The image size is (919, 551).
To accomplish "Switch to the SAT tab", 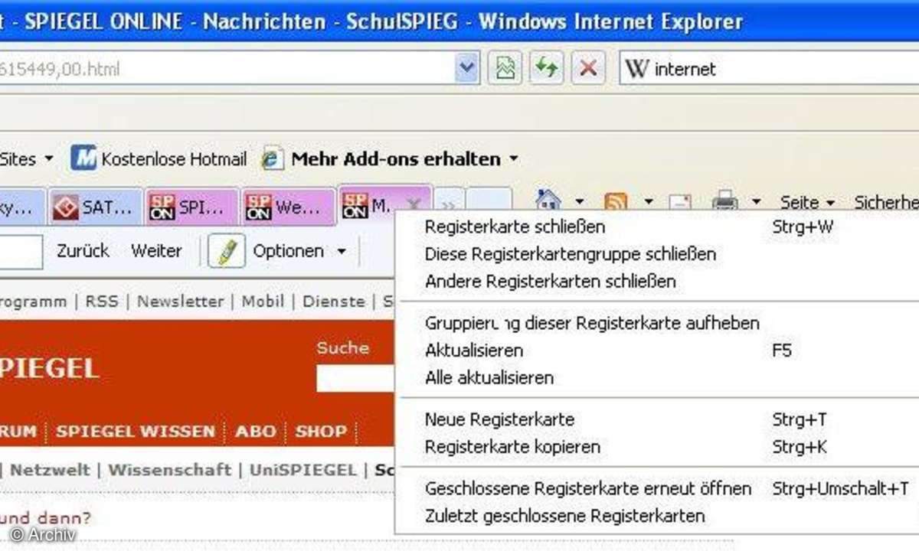I will pos(96,206).
